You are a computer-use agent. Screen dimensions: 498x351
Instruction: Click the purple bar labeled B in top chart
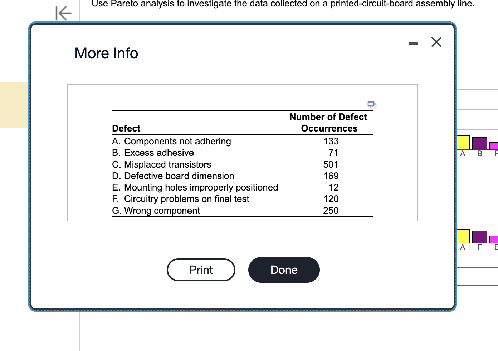pyautogui.click(x=479, y=143)
